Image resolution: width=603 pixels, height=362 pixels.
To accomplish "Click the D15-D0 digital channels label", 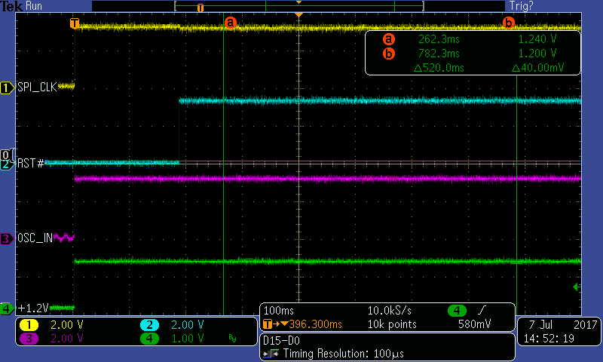I will tap(281, 340).
